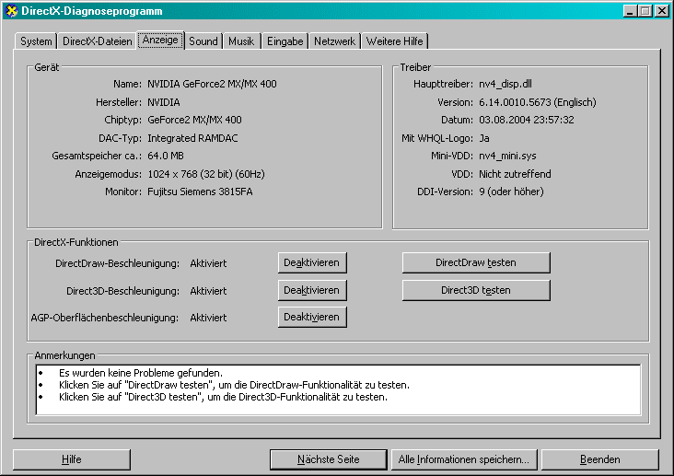Go to Nächste Seite
The image size is (674, 476).
329,459
